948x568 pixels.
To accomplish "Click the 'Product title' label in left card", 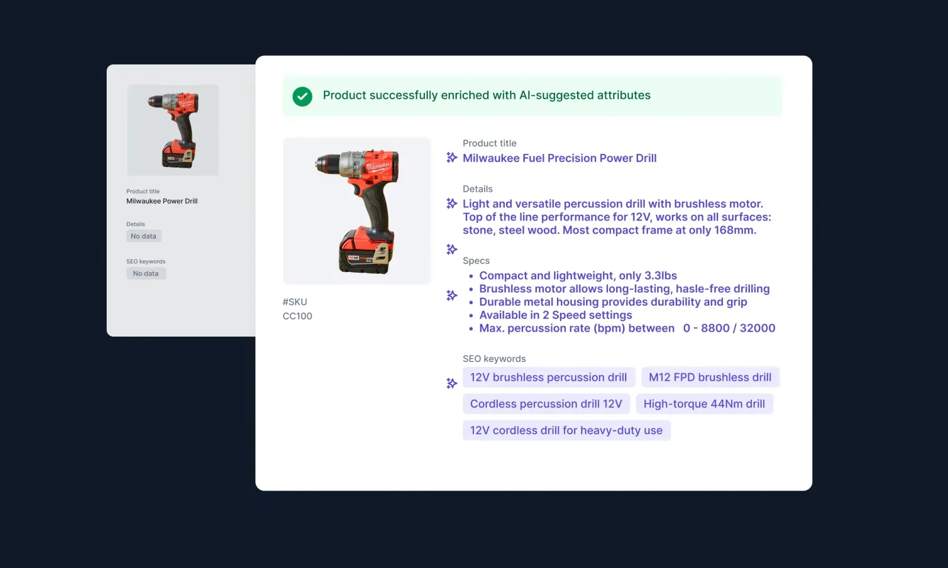I will [143, 192].
